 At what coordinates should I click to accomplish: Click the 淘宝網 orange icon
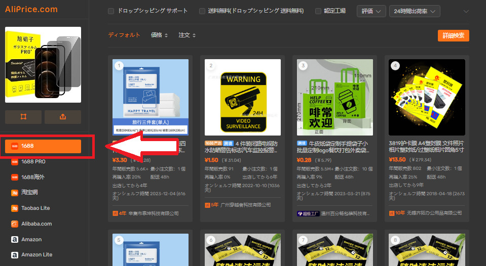pos(15,192)
